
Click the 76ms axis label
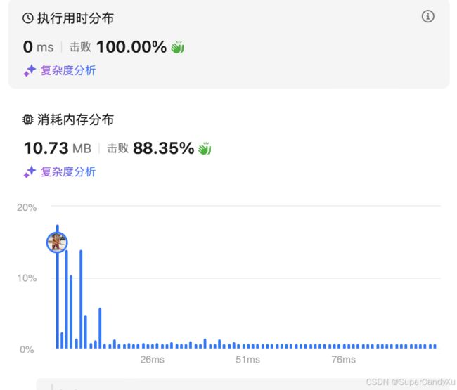[344, 360]
